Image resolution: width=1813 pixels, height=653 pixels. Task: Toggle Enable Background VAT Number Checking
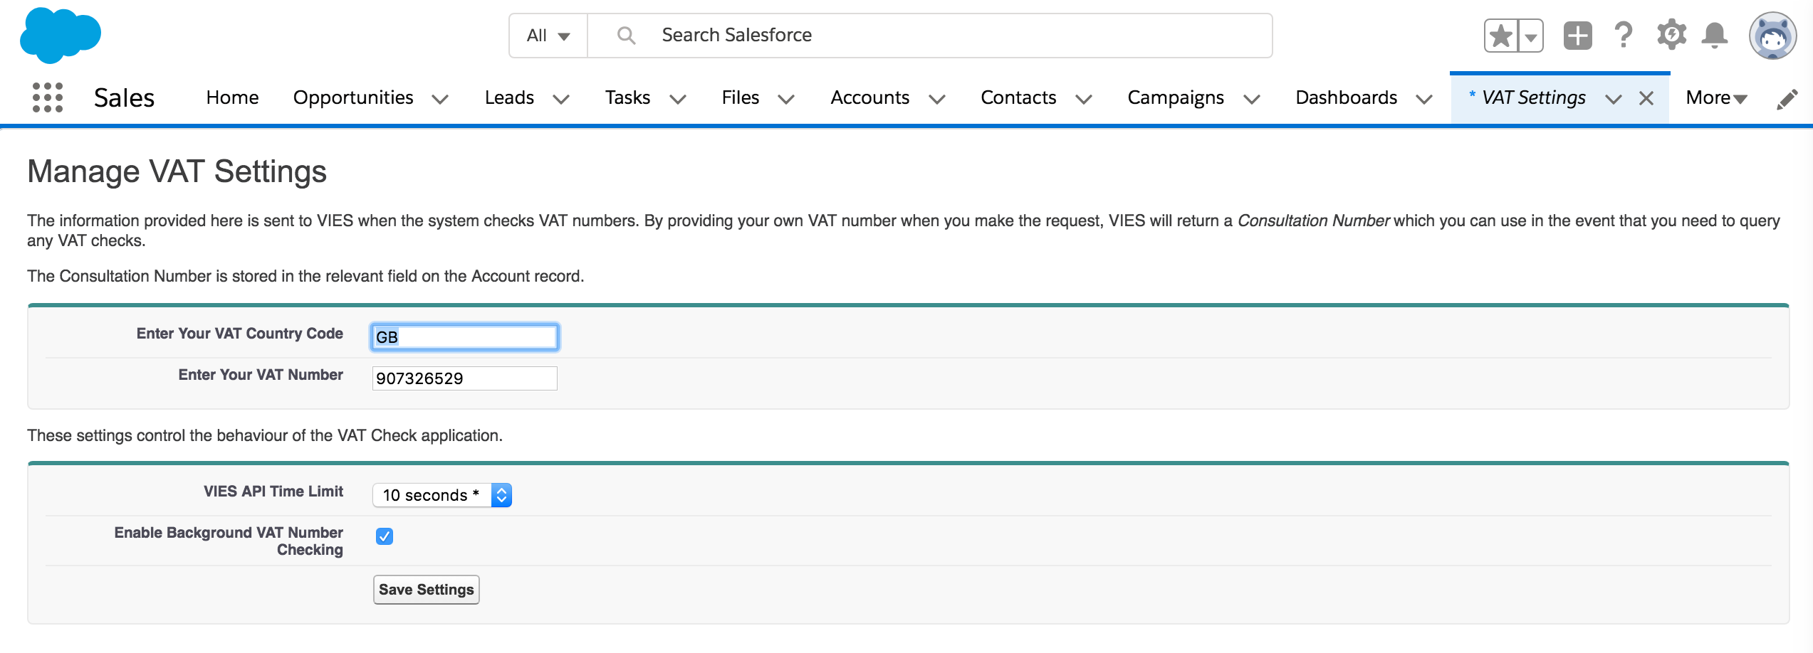pyautogui.click(x=385, y=536)
